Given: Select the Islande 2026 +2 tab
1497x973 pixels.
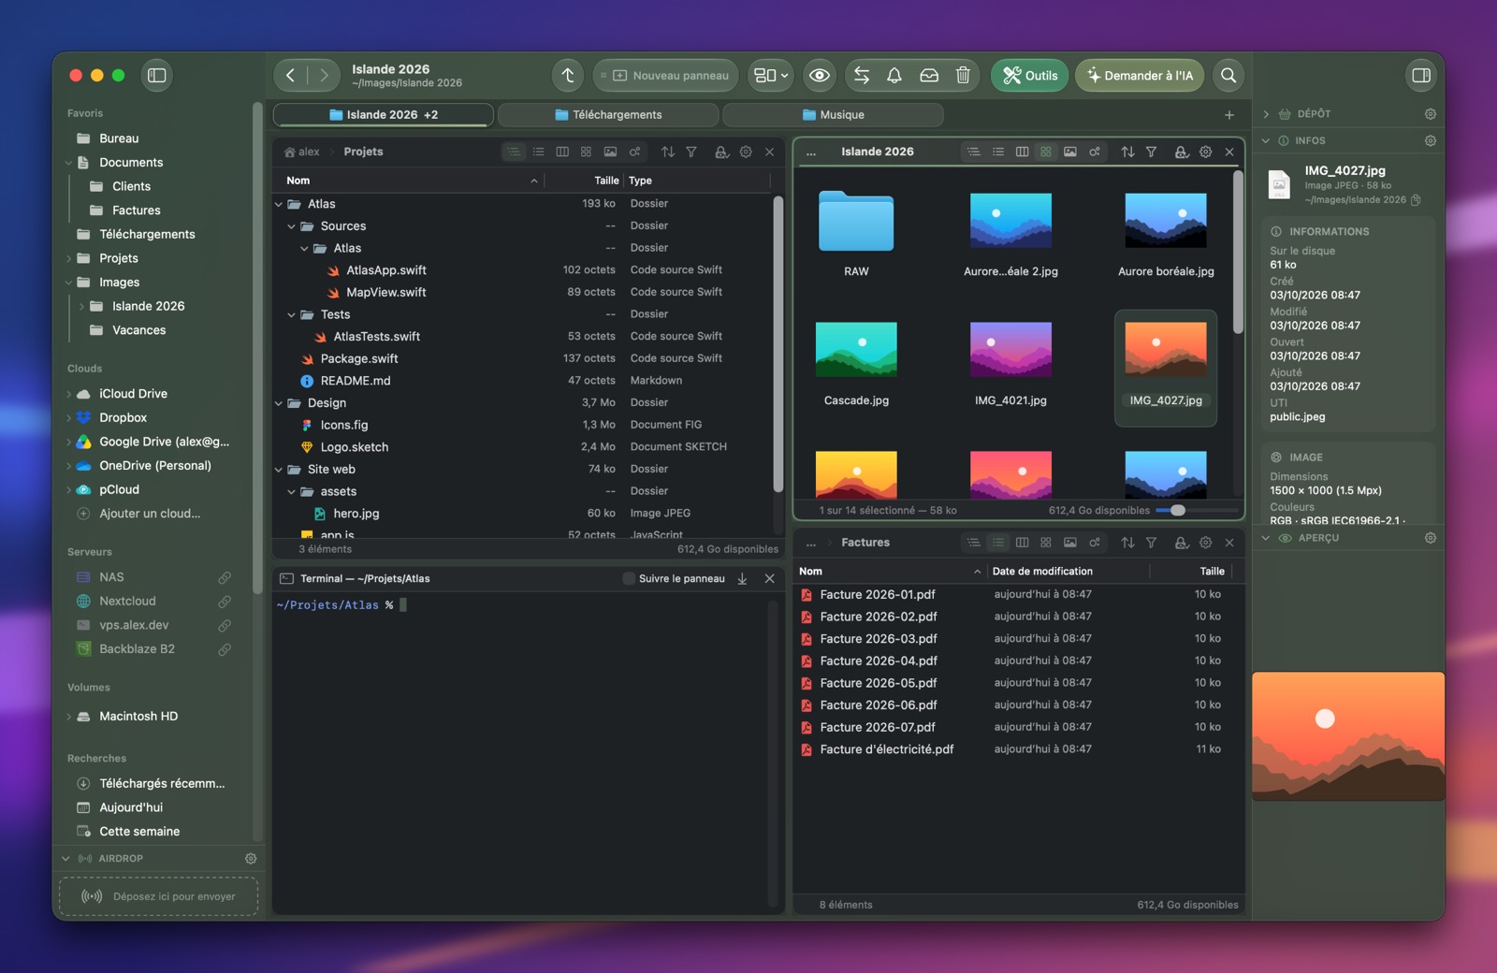Looking at the screenshot, I should (x=384, y=115).
